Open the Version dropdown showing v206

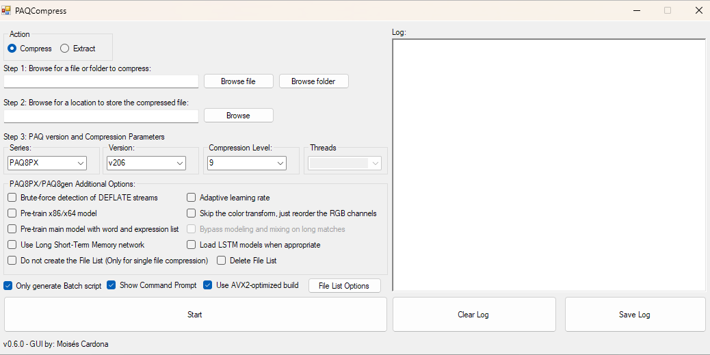146,163
